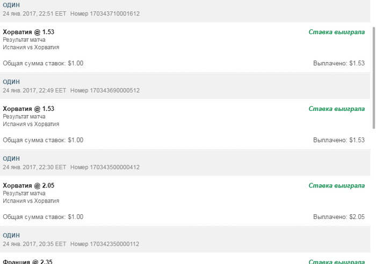Open the Франция @ 2.35 selection
The image size is (376, 264).
pos(27,261)
